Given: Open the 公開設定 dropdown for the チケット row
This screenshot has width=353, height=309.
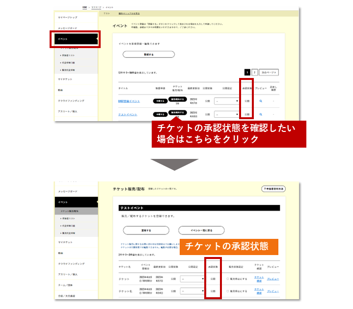Looking at the screenshot, I should tap(192, 278).
